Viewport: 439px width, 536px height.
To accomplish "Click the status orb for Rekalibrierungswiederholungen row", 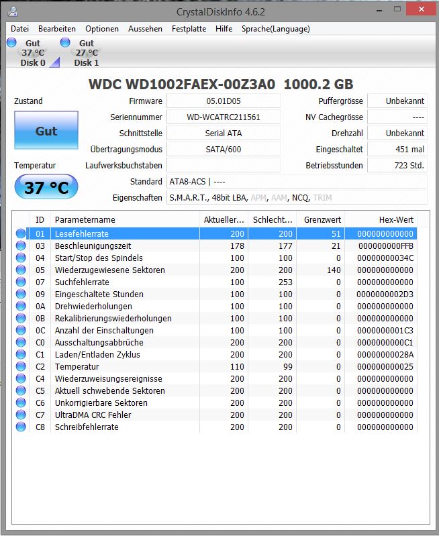I will [x=21, y=318].
